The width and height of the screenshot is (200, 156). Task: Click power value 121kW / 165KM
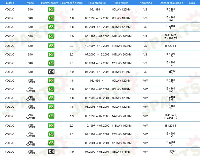(121, 134)
